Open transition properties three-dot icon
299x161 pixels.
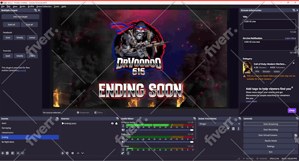pos(238,129)
